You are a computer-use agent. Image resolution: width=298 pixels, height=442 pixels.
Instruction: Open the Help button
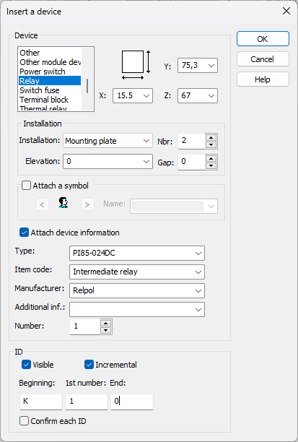[x=263, y=79]
